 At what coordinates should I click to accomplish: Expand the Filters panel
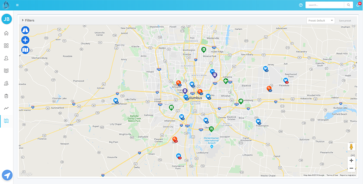point(28,20)
